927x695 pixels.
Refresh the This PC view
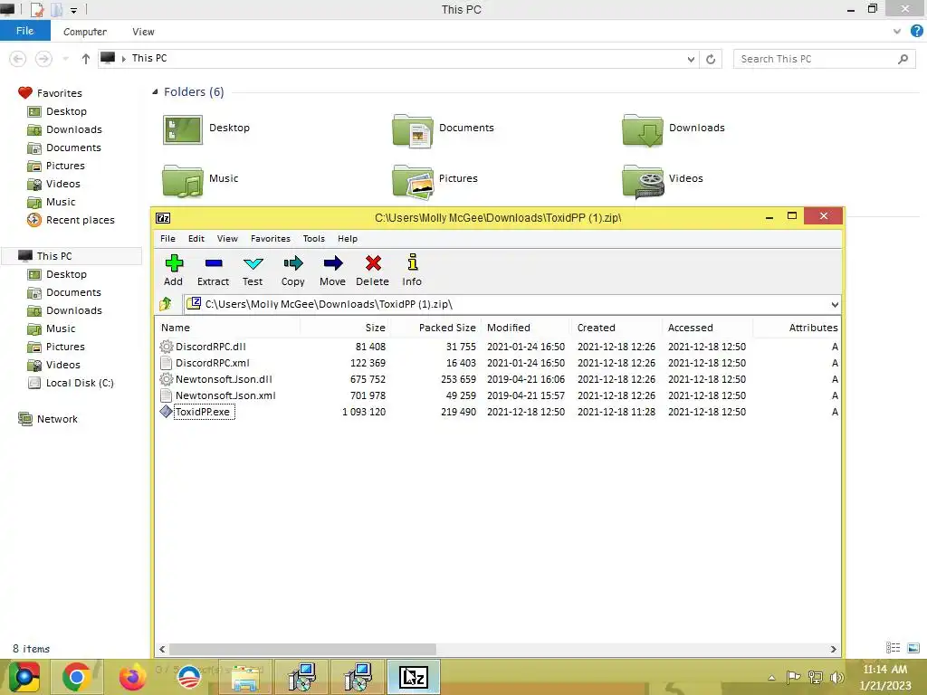point(711,59)
